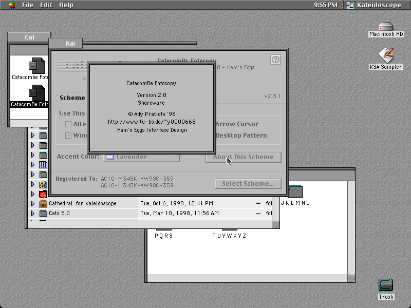Click the Shareware text in about dialog

click(151, 103)
